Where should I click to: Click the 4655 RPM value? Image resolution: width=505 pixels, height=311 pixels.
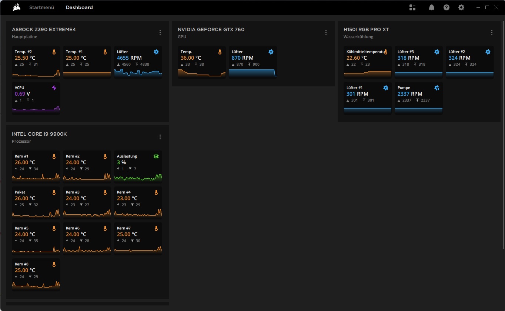tap(129, 58)
